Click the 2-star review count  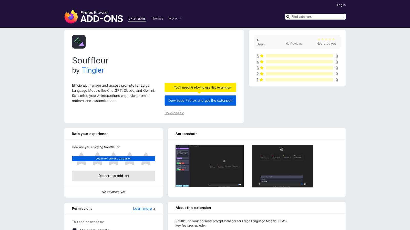point(337,74)
